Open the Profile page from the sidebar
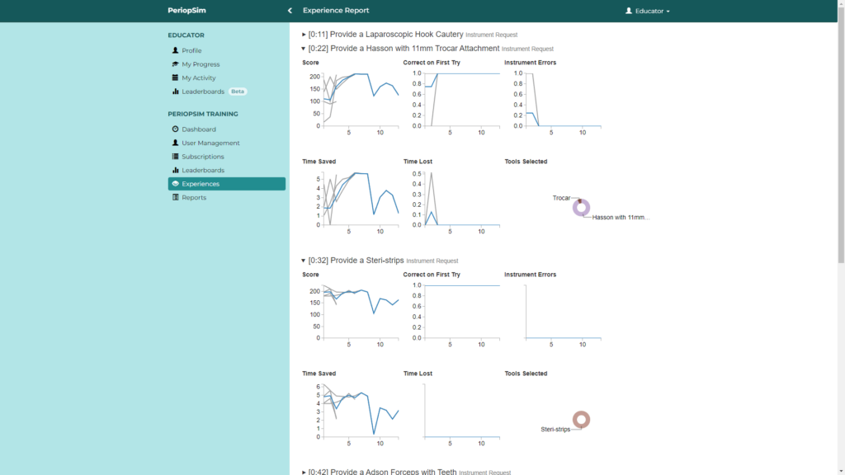Image resolution: width=845 pixels, height=475 pixels. [192, 51]
